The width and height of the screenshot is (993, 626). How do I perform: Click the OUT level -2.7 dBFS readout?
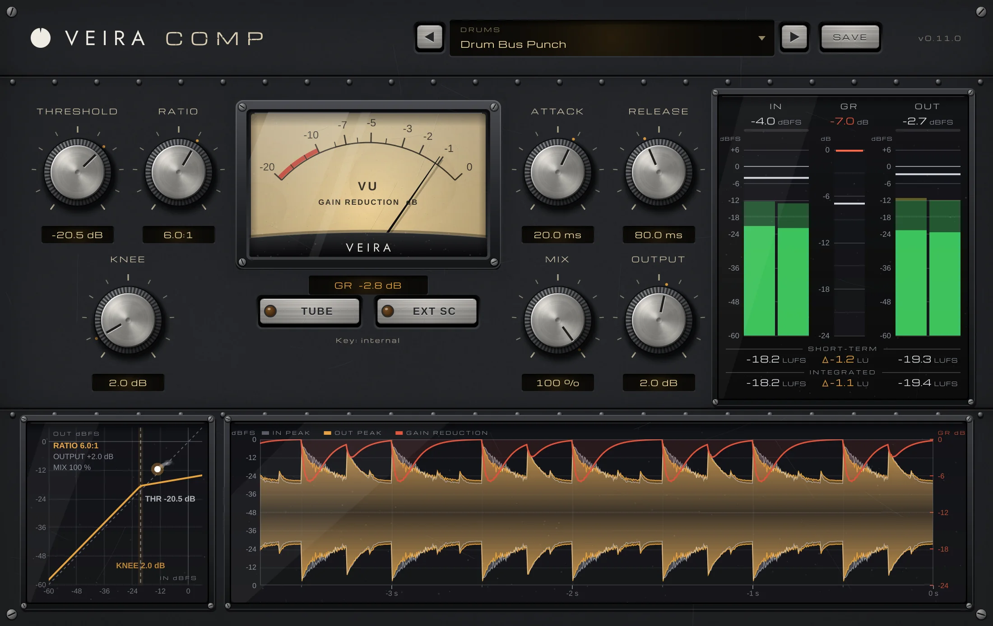tap(928, 121)
